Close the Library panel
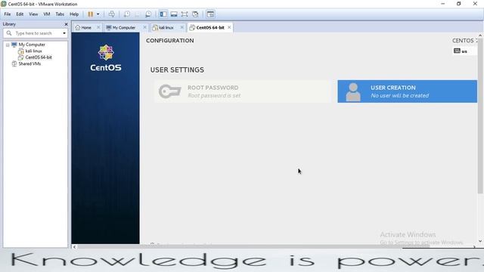This screenshot has height=272, width=484. click(x=66, y=24)
